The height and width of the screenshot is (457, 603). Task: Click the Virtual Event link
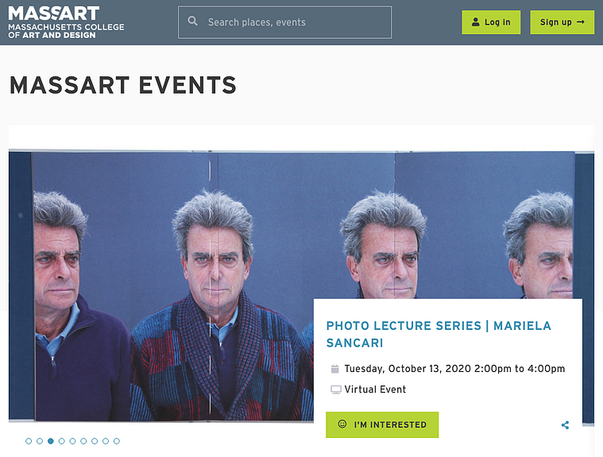375,389
